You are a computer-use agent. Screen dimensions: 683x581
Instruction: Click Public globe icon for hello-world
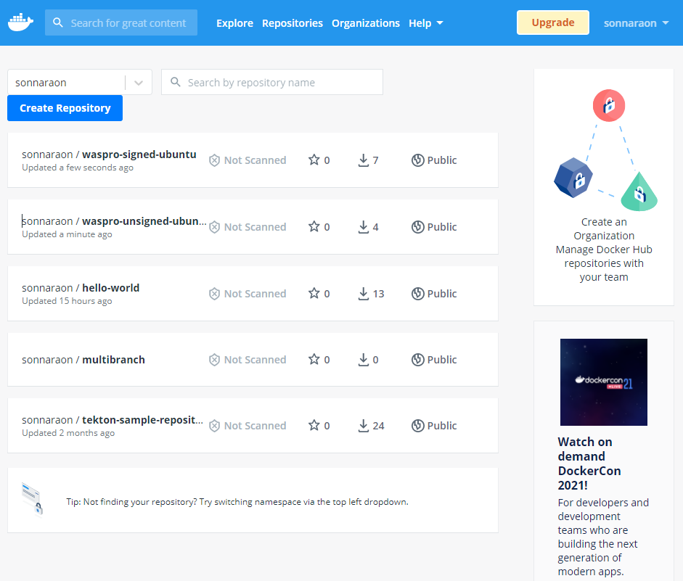click(x=418, y=293)
